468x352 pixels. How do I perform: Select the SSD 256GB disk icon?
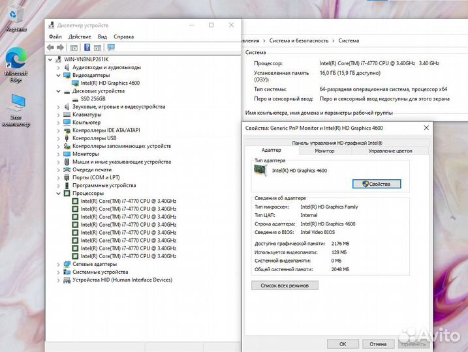(75, 99)
